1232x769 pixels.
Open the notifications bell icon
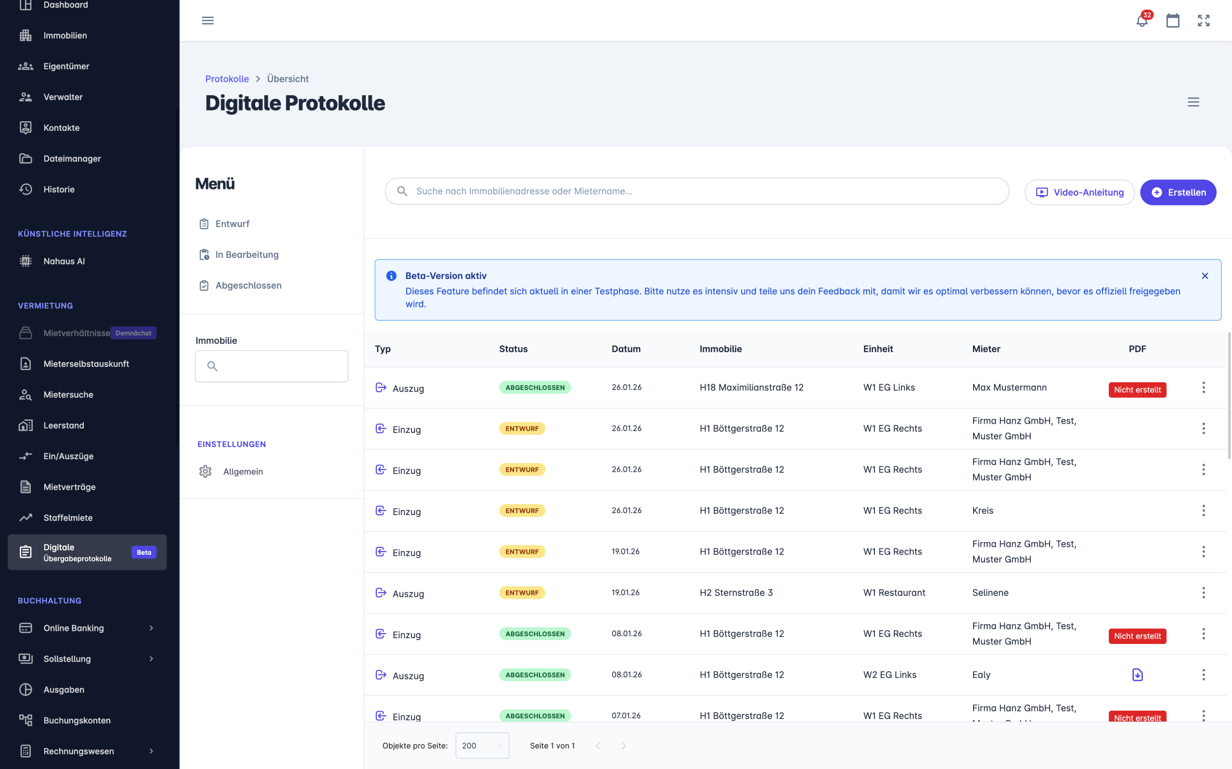click(x=1142, y=21)
